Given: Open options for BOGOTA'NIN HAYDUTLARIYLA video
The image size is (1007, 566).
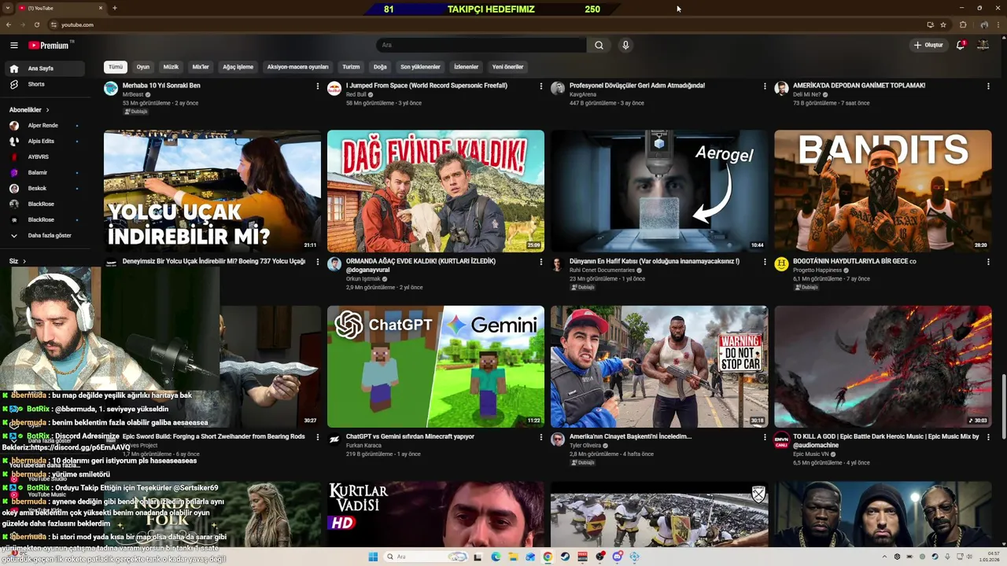Looking at the screenshot, I should click(x=988, y=262).
